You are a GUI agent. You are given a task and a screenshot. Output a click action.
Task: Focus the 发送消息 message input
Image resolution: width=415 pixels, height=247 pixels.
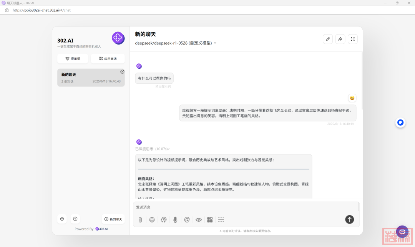(x=246, y=207)
